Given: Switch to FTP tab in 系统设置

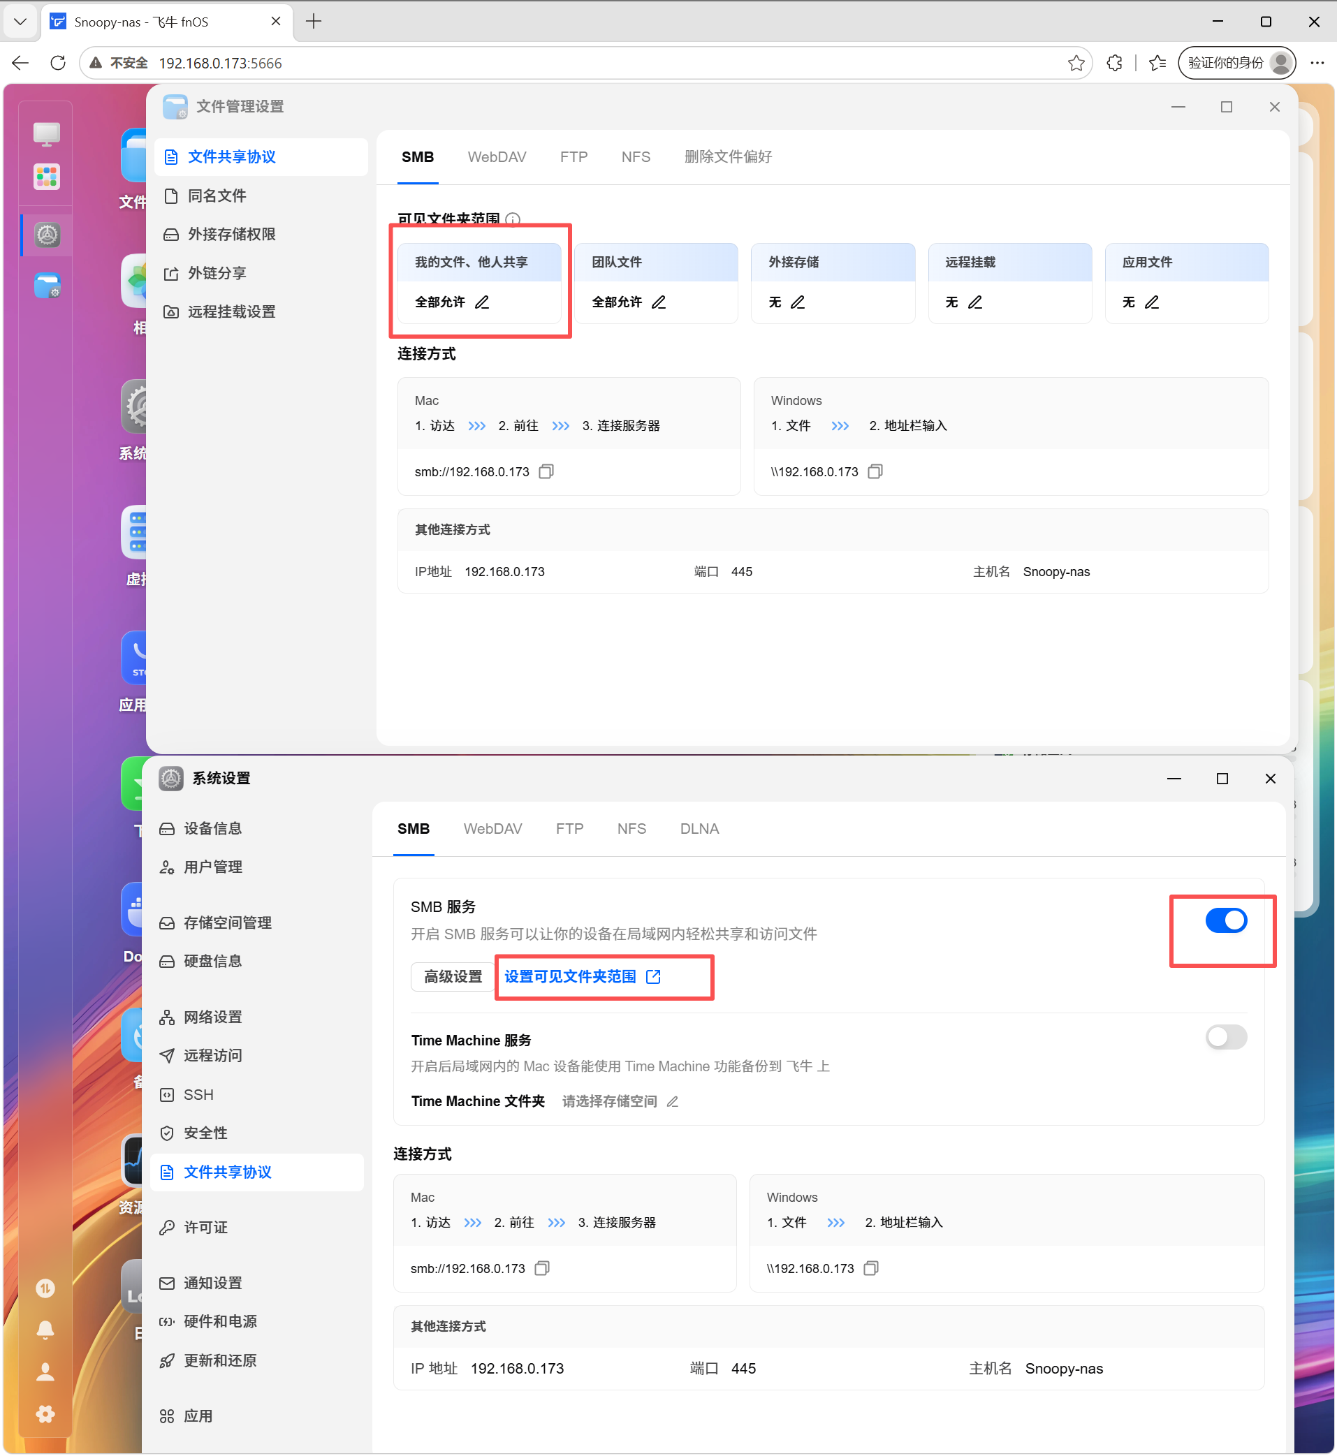Looking at the screenshot, I should (569, 829).
